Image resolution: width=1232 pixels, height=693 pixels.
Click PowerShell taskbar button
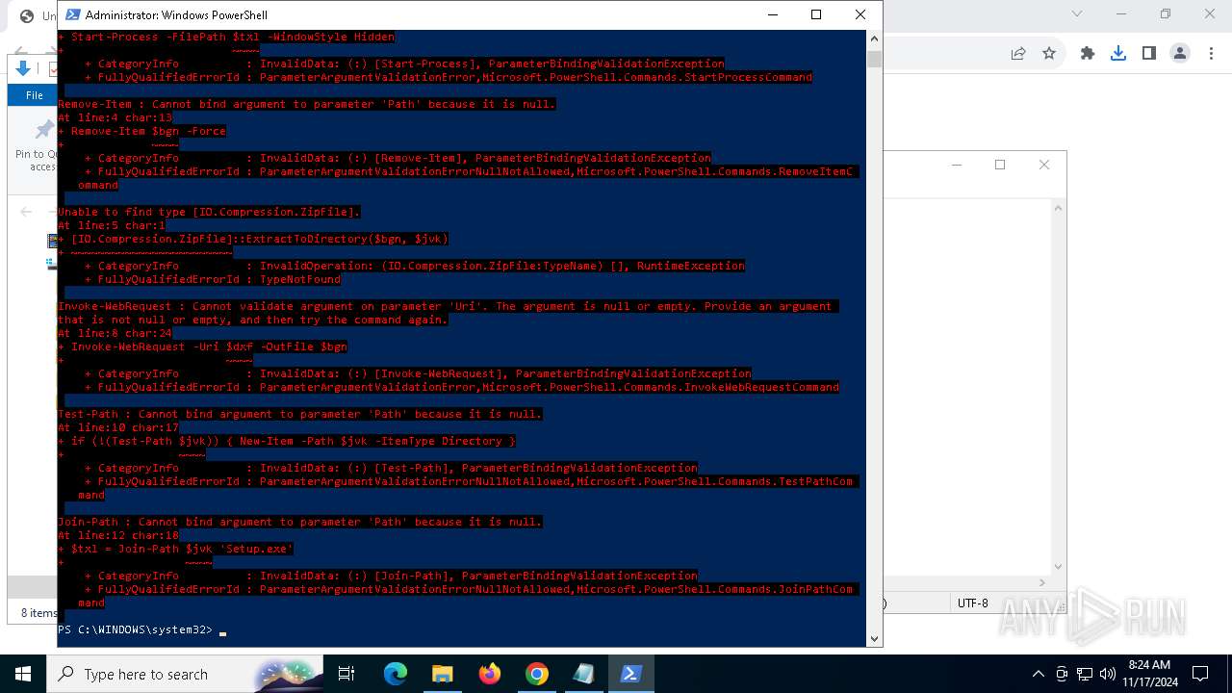631,674
